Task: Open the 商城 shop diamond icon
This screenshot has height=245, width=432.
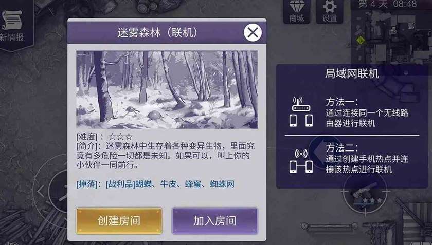Action: pyautogui.click(x=297, y=11)
